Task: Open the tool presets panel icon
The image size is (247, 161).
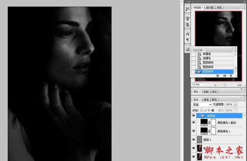Action: pyautogui.click(x=187, y=9)
